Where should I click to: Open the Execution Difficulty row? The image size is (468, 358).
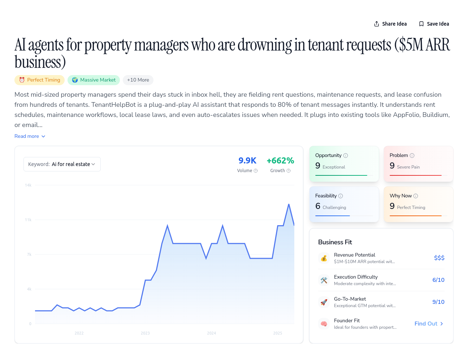381,280
